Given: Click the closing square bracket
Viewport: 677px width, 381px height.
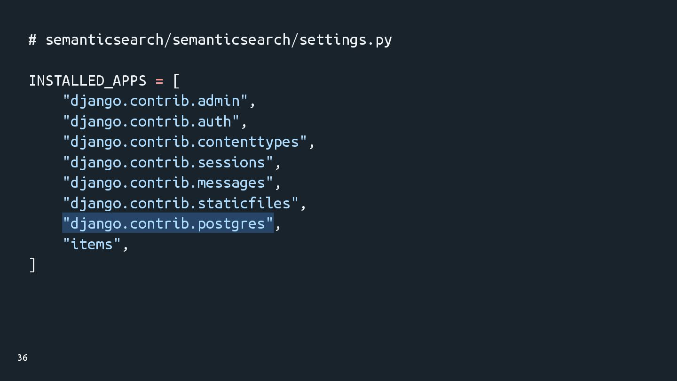Looking at the screenshot, I should (32, 265).
